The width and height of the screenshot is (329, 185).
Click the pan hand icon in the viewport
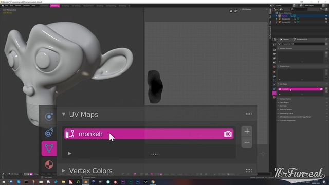(x=231, y=11)
